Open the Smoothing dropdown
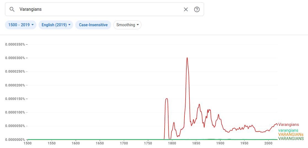Image resolution: width=308 pixels, height=148 pixels. coord(127,25)
